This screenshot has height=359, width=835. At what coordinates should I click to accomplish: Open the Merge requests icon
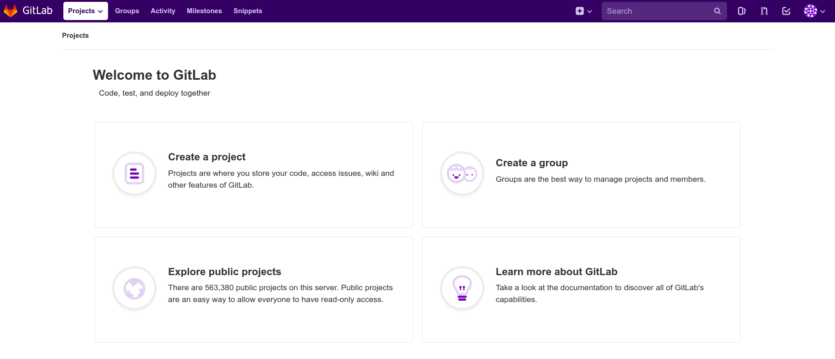click(x=764, y=11)
